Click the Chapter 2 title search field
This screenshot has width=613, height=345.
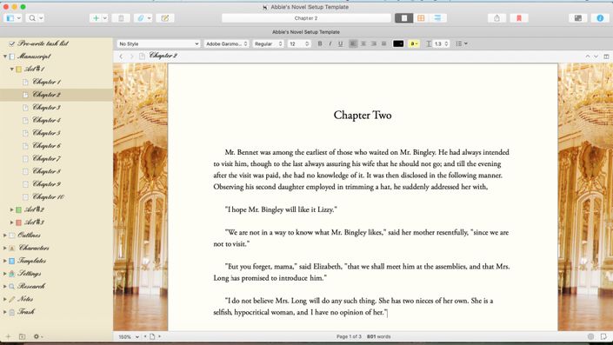point(306,18)
